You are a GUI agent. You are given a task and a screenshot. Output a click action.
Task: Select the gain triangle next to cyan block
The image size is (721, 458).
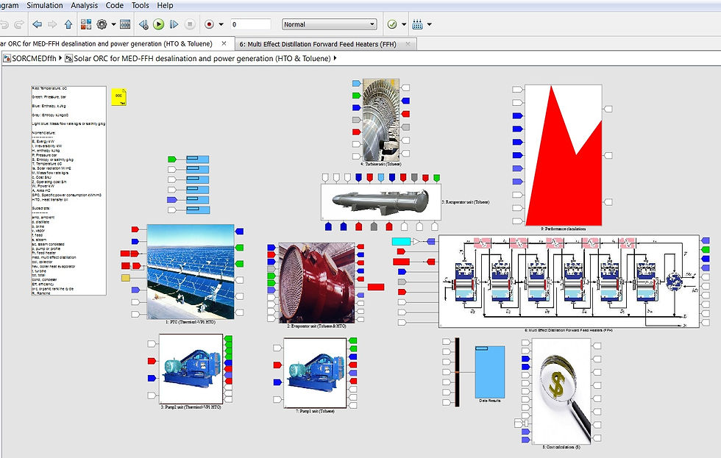[416, 241]
